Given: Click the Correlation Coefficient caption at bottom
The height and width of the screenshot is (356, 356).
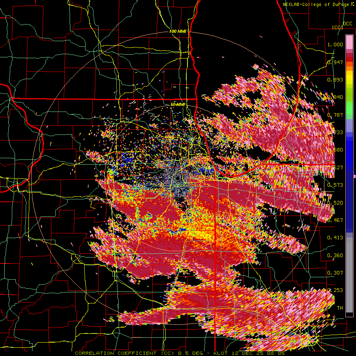Looking at the screenshot, I should coord(180,353).
